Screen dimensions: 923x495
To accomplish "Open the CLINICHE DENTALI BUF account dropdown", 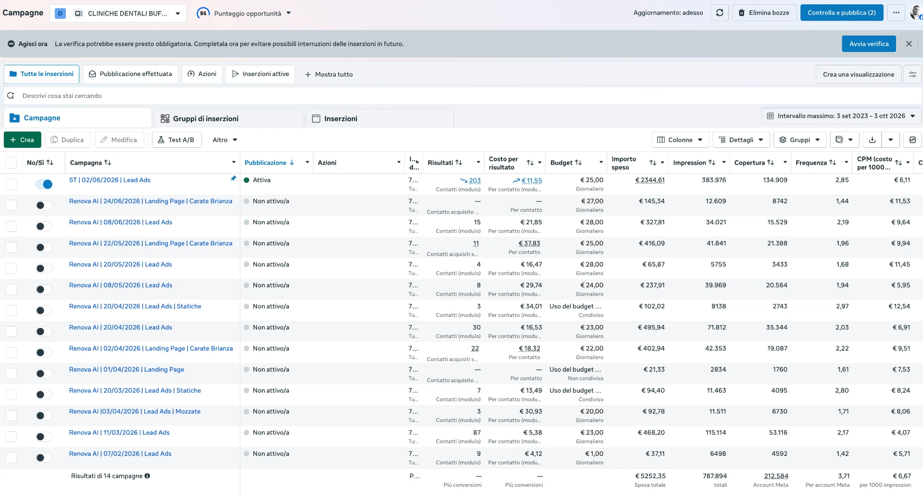I will [x=118, y=13].
